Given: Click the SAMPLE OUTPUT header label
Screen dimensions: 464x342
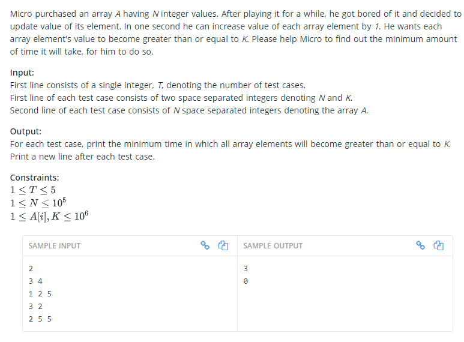Looking at the screenshot, I should coord(273,245).
